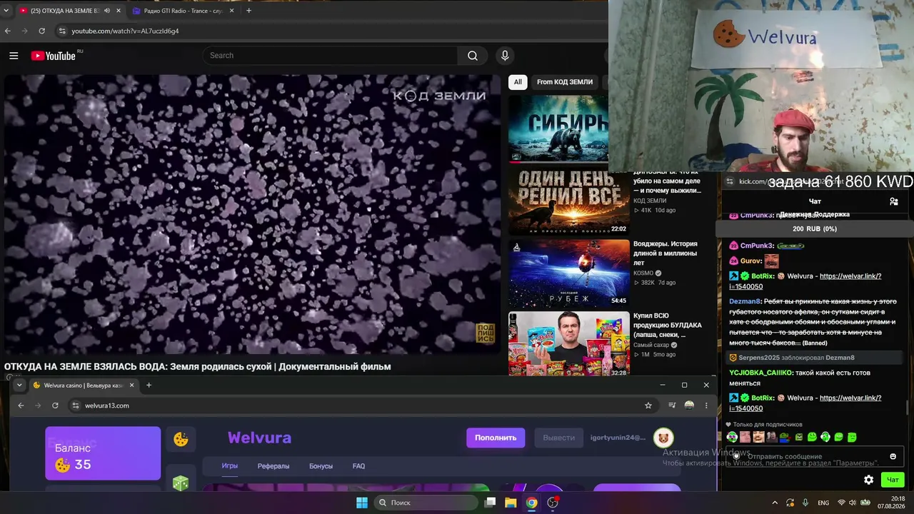
Task: Switch to the Рефералы tab
Action: [x=273, y=466]
